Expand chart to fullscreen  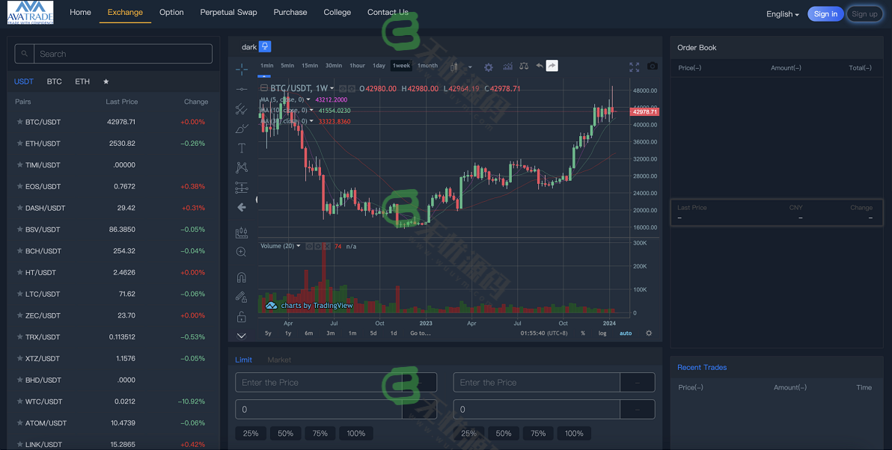click(634, 67)
